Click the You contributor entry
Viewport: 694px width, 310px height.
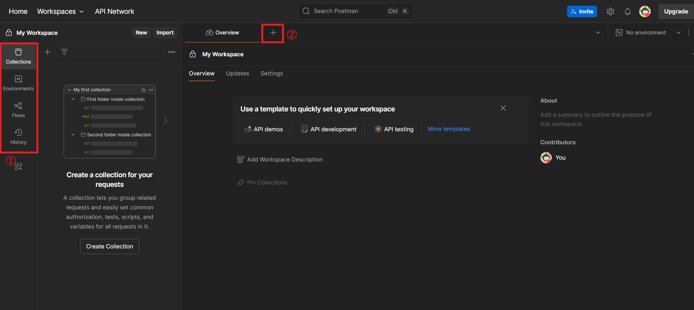click(x=553, y=158)
